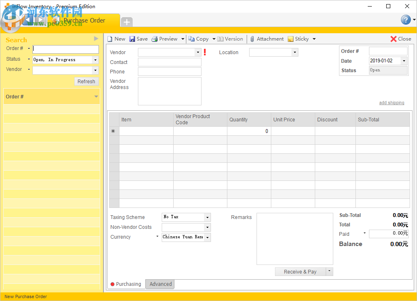
Task: Copy the current order
Action: (x=199, y=39)
